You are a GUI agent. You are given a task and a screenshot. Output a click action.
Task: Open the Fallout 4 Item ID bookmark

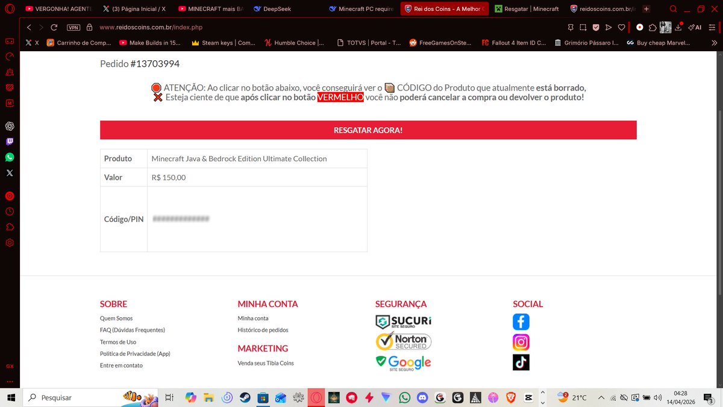(514, 43)
